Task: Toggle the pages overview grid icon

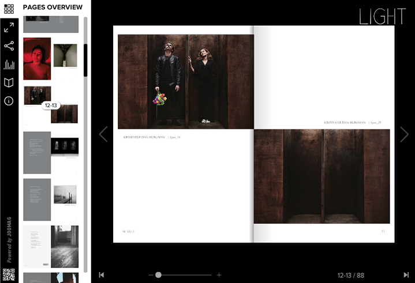Action: pyautogui.click(x=9, y=9)
